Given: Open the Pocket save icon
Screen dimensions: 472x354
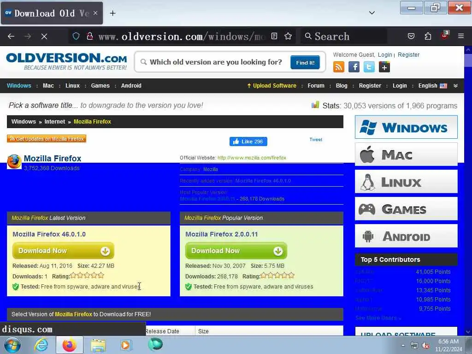Looking at the screenshot, I should pyautogui.click(x=411, y=36).
